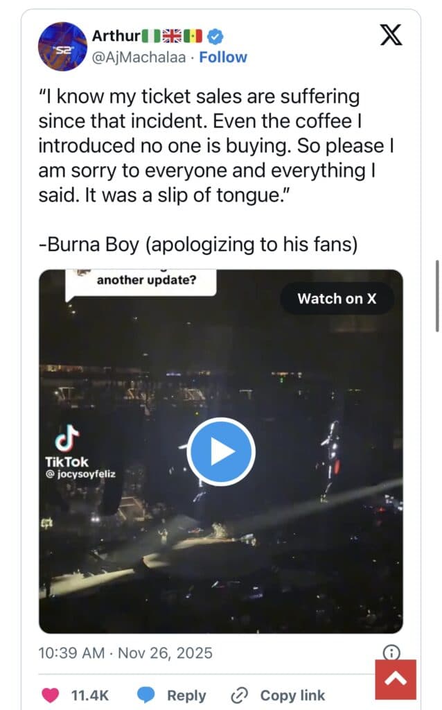The width and height of the screenshot is (442, 710).
Task: Open the @AjMachalaa handle link
Action: (139, 57)
